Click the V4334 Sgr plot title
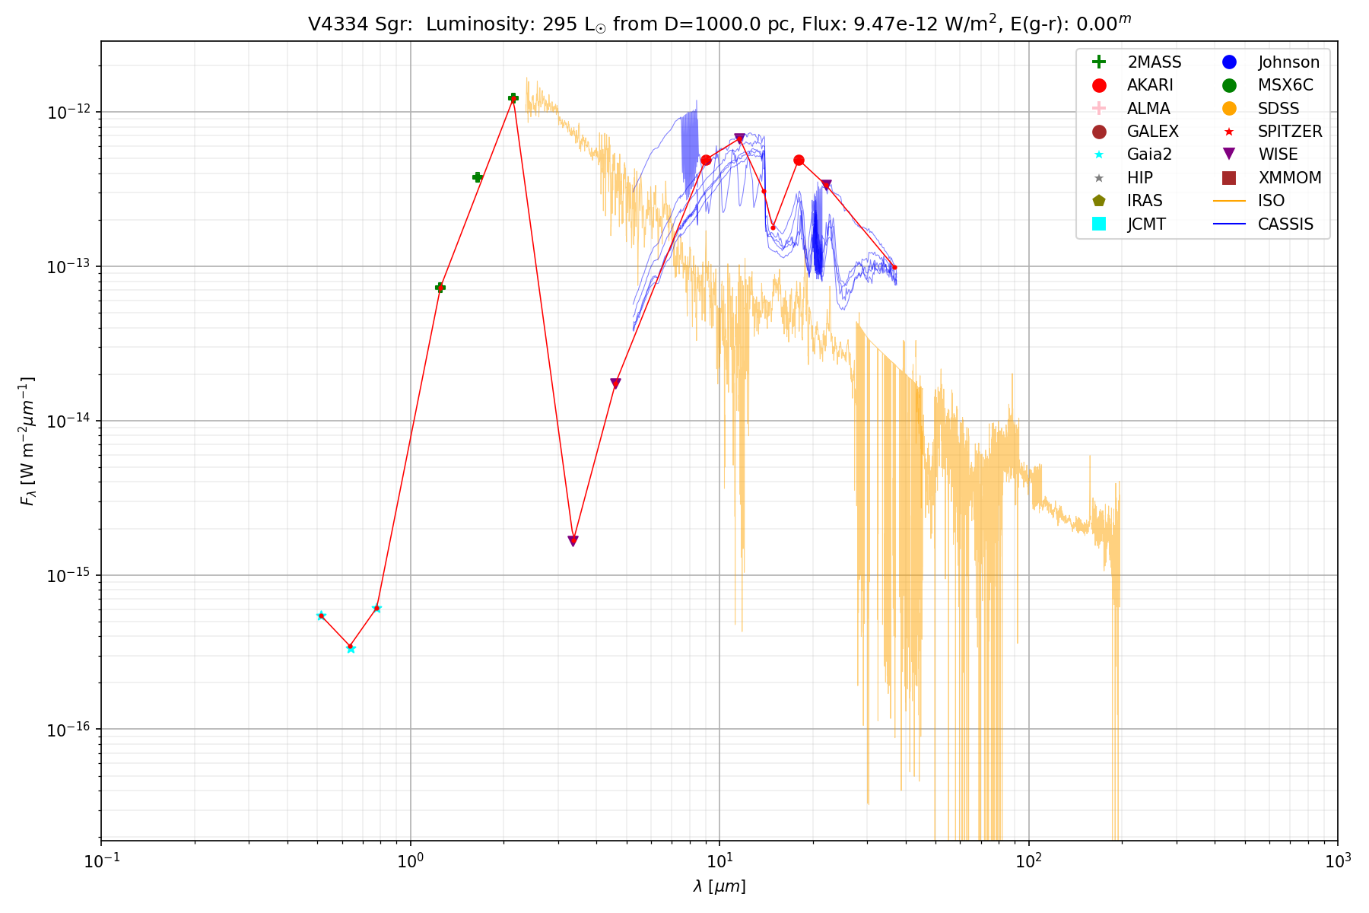This screenshot has height=913, width=1369. point(719,24)
